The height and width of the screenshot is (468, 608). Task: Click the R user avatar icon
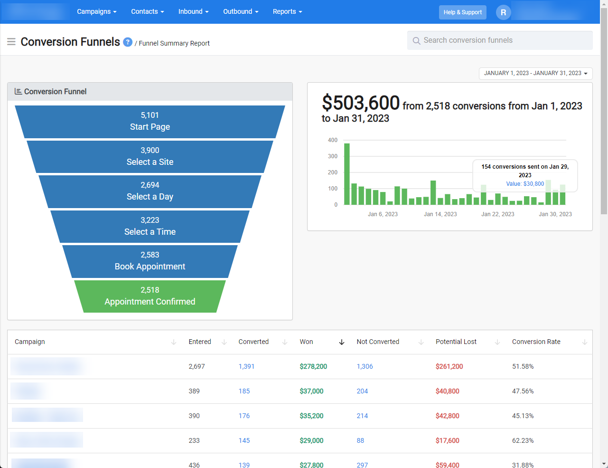pyautogui.click(x=503, y=12)
